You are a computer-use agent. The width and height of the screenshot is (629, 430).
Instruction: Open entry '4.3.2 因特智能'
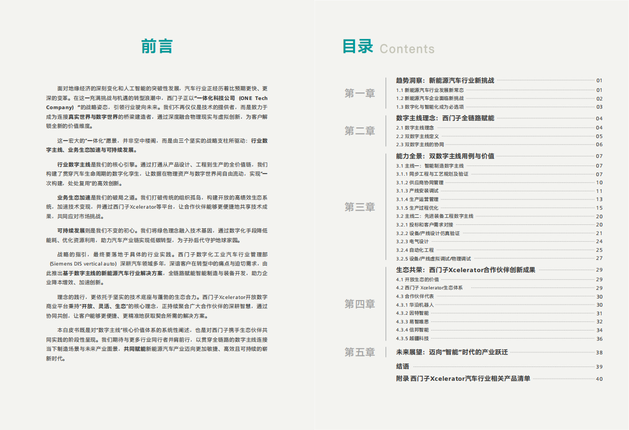point(412,313)
